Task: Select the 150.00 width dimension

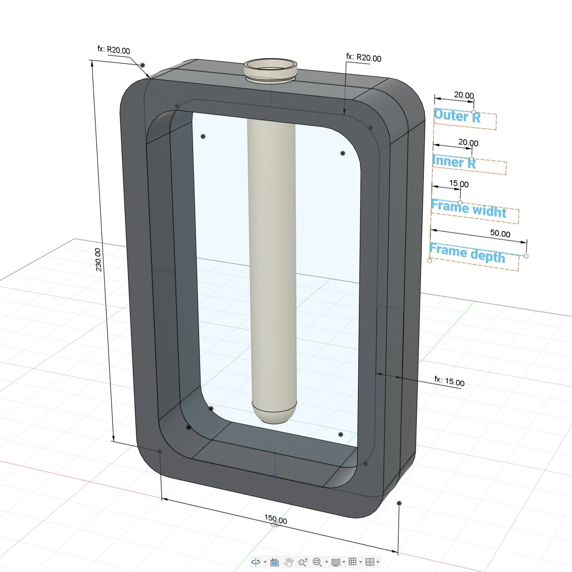Action: tap(276, 519)
